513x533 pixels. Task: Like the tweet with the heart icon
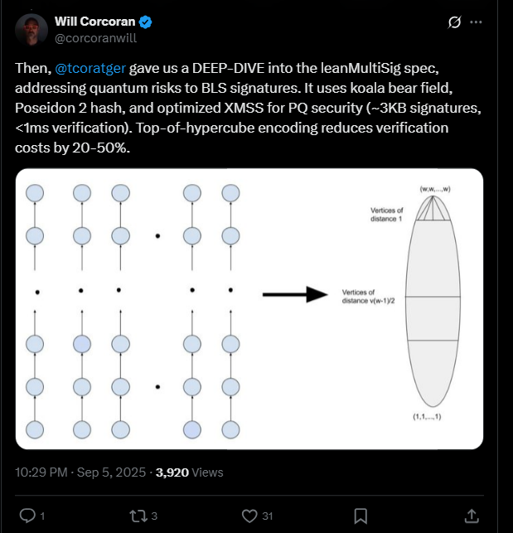click(249, 516)
